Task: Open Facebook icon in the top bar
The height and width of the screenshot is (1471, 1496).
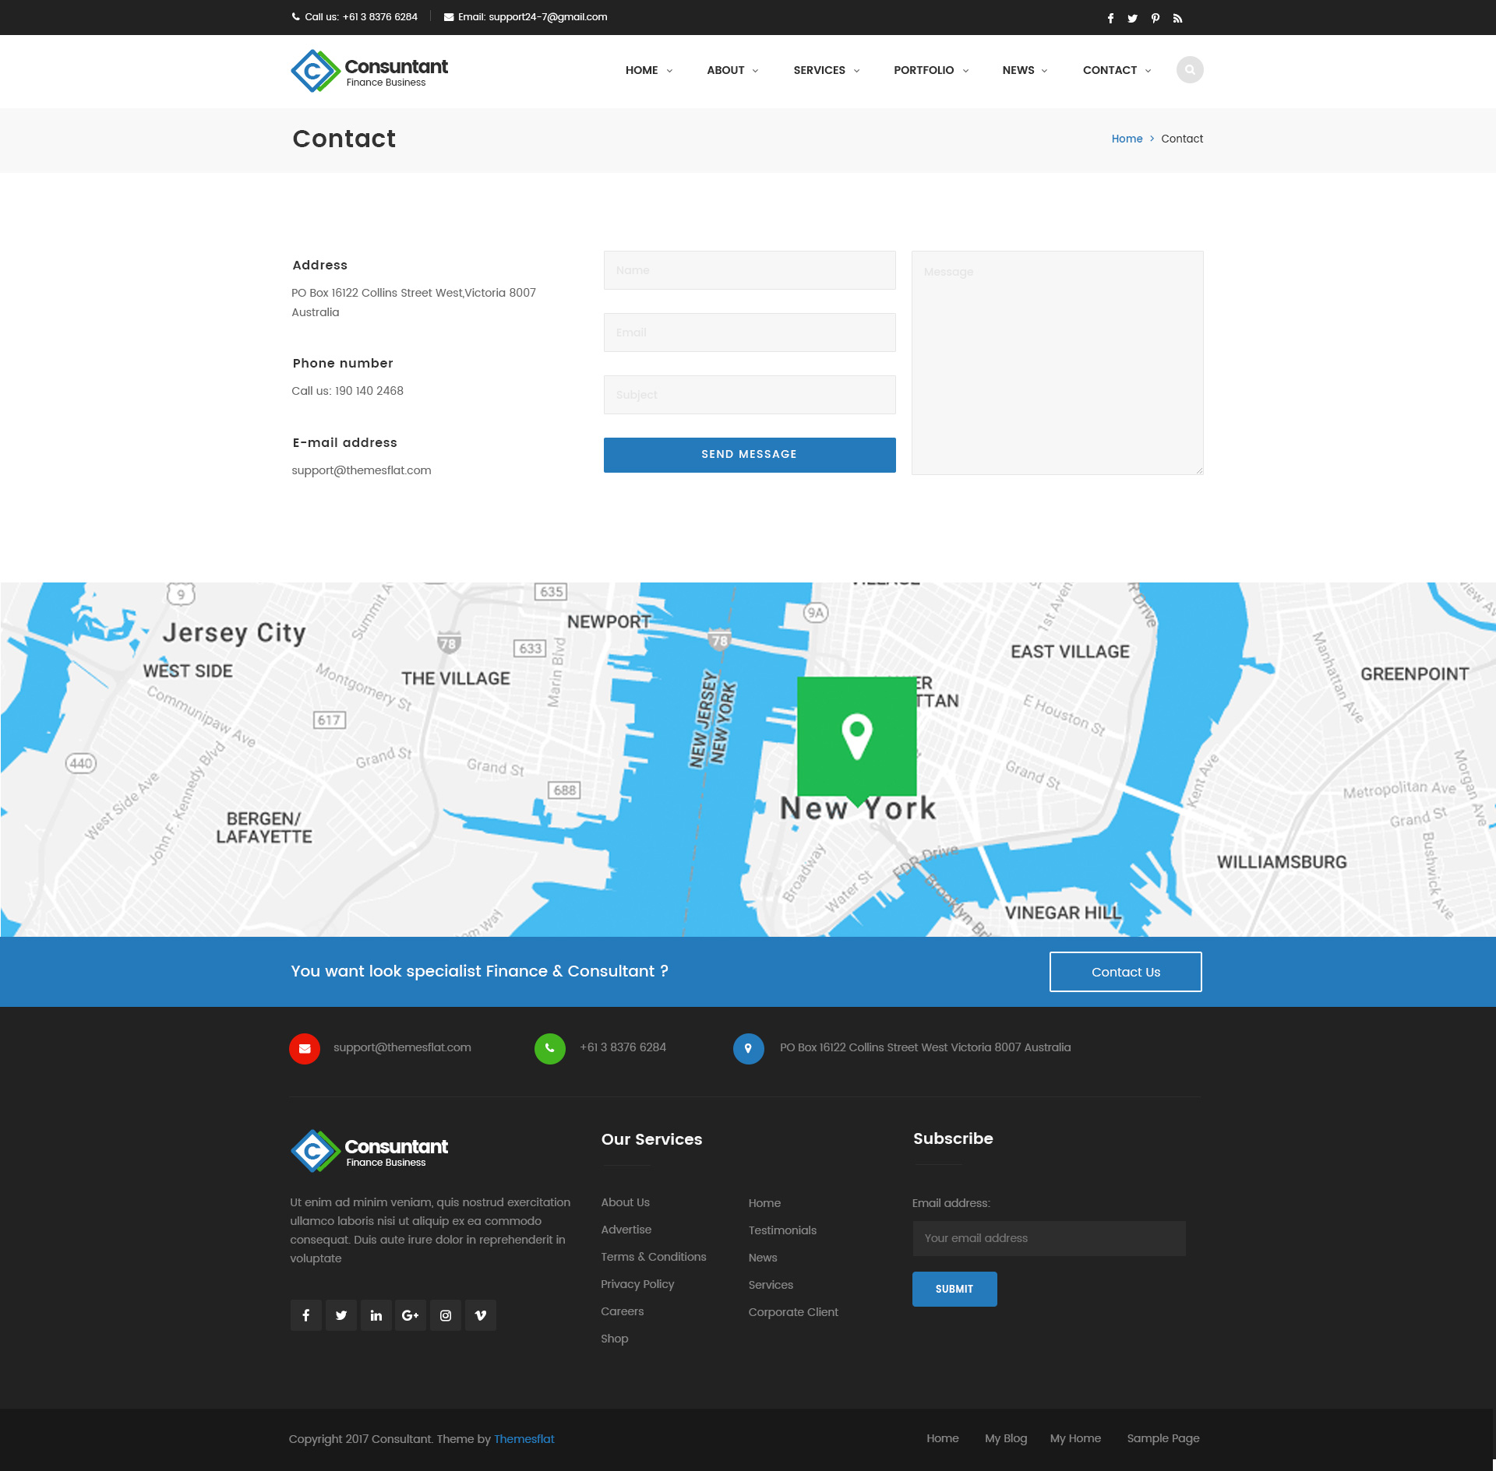Action: (x=1110, y=18)
